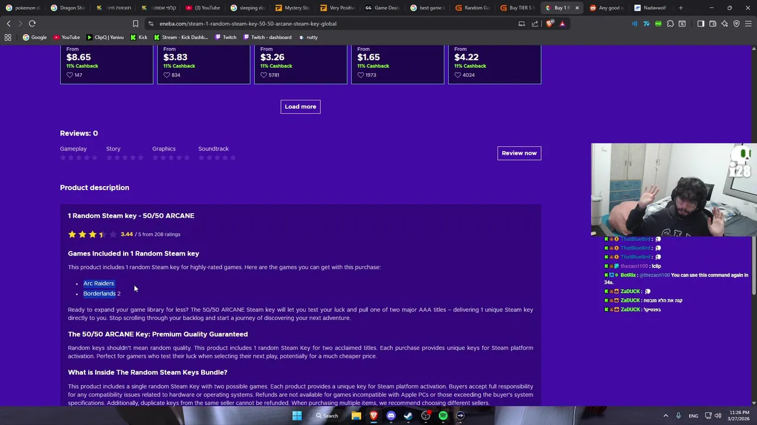The image size is (757, 425).
Task: Click the Review now button
Action: [x=519, y=153]
